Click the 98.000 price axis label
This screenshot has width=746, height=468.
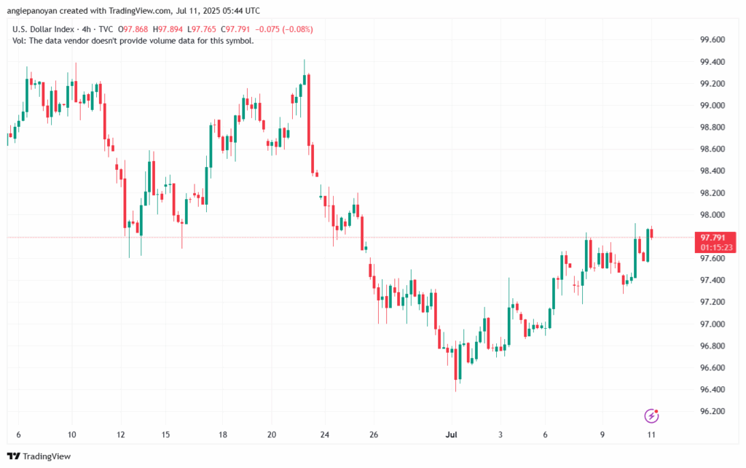(712, 215)
